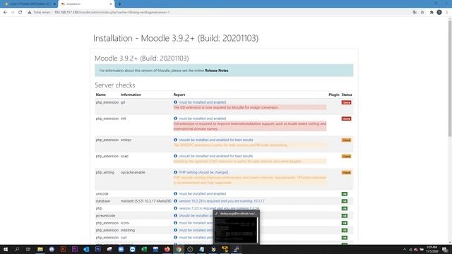
Task: Open Outlook from the taskbar
Action: point(86,249)
